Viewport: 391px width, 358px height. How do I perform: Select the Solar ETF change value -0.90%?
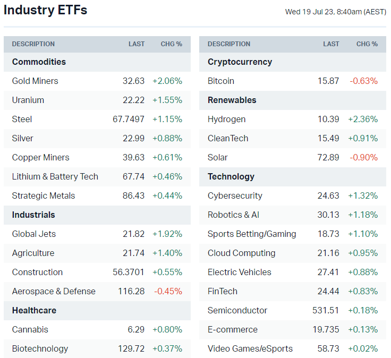(364, 157)
